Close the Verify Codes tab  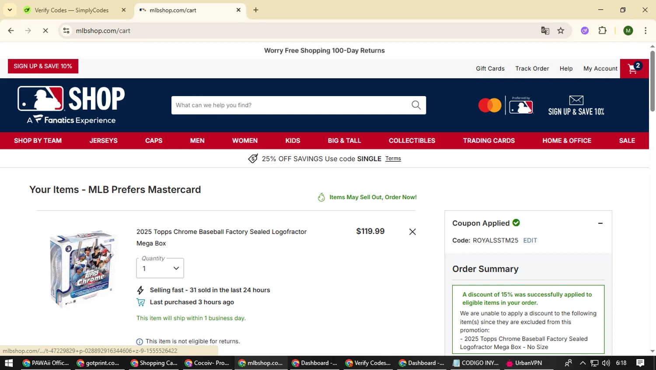[x=124, y=10]
